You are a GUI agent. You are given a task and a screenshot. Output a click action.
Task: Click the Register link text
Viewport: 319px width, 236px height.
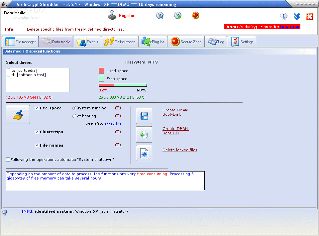click(x=126, y=16)
